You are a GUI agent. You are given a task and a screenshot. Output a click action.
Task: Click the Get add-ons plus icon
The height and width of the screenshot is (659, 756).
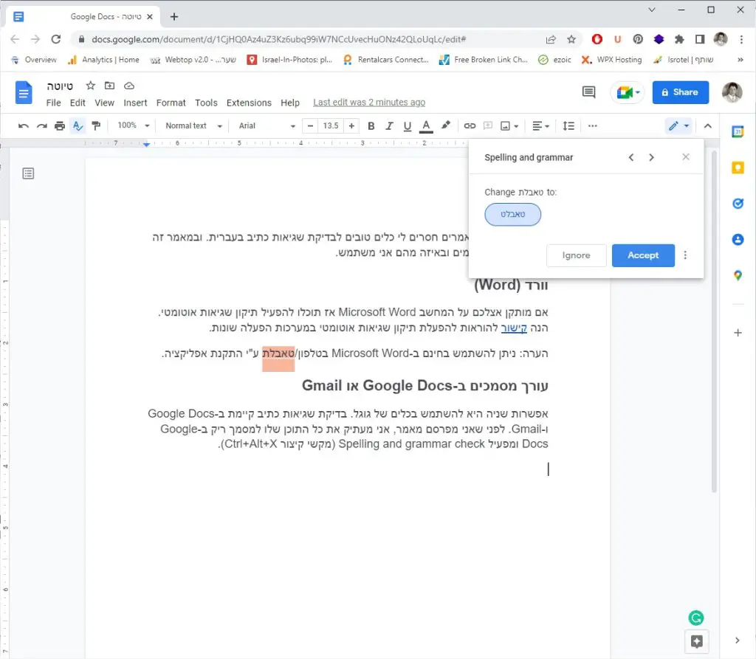738,333
